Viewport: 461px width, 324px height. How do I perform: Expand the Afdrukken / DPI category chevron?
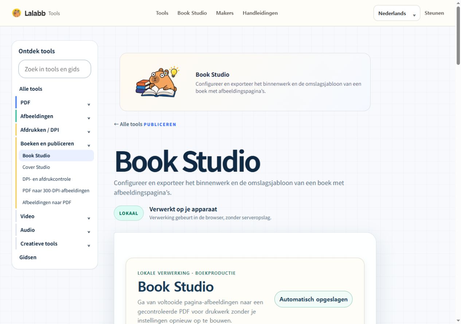(89, 132)
